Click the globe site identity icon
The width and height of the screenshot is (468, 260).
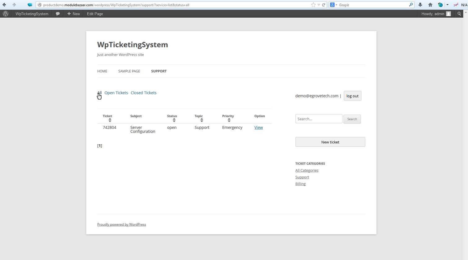[x=39, y=5]
